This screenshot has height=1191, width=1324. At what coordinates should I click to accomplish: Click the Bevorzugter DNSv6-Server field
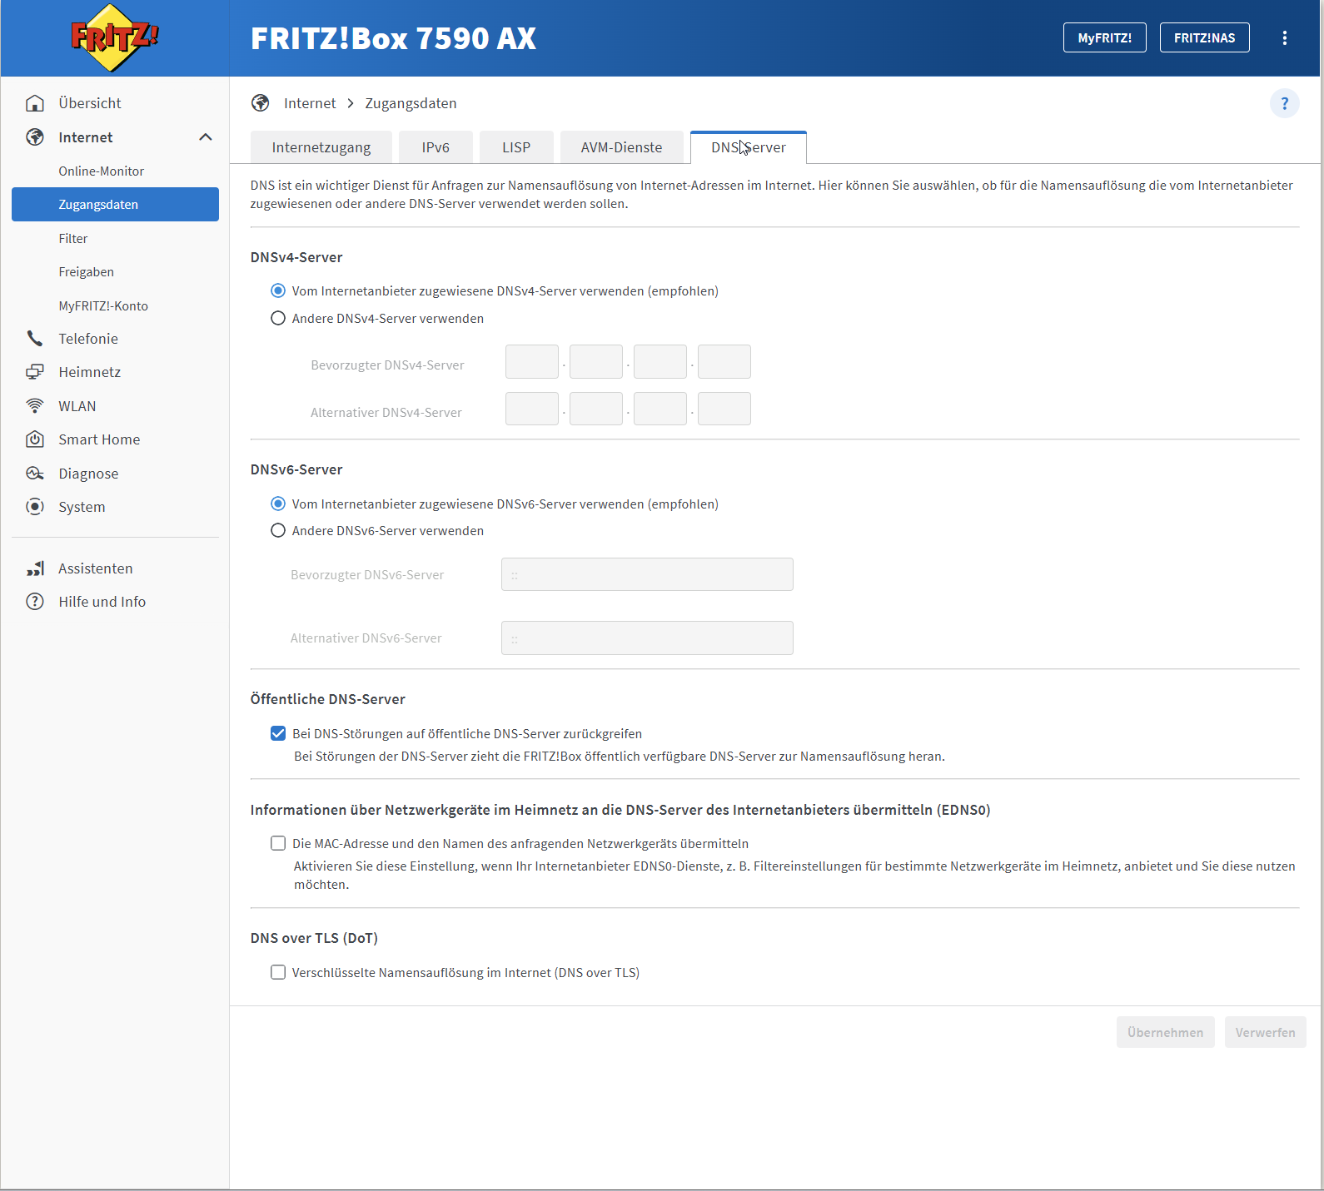click(x=647, y=575)
